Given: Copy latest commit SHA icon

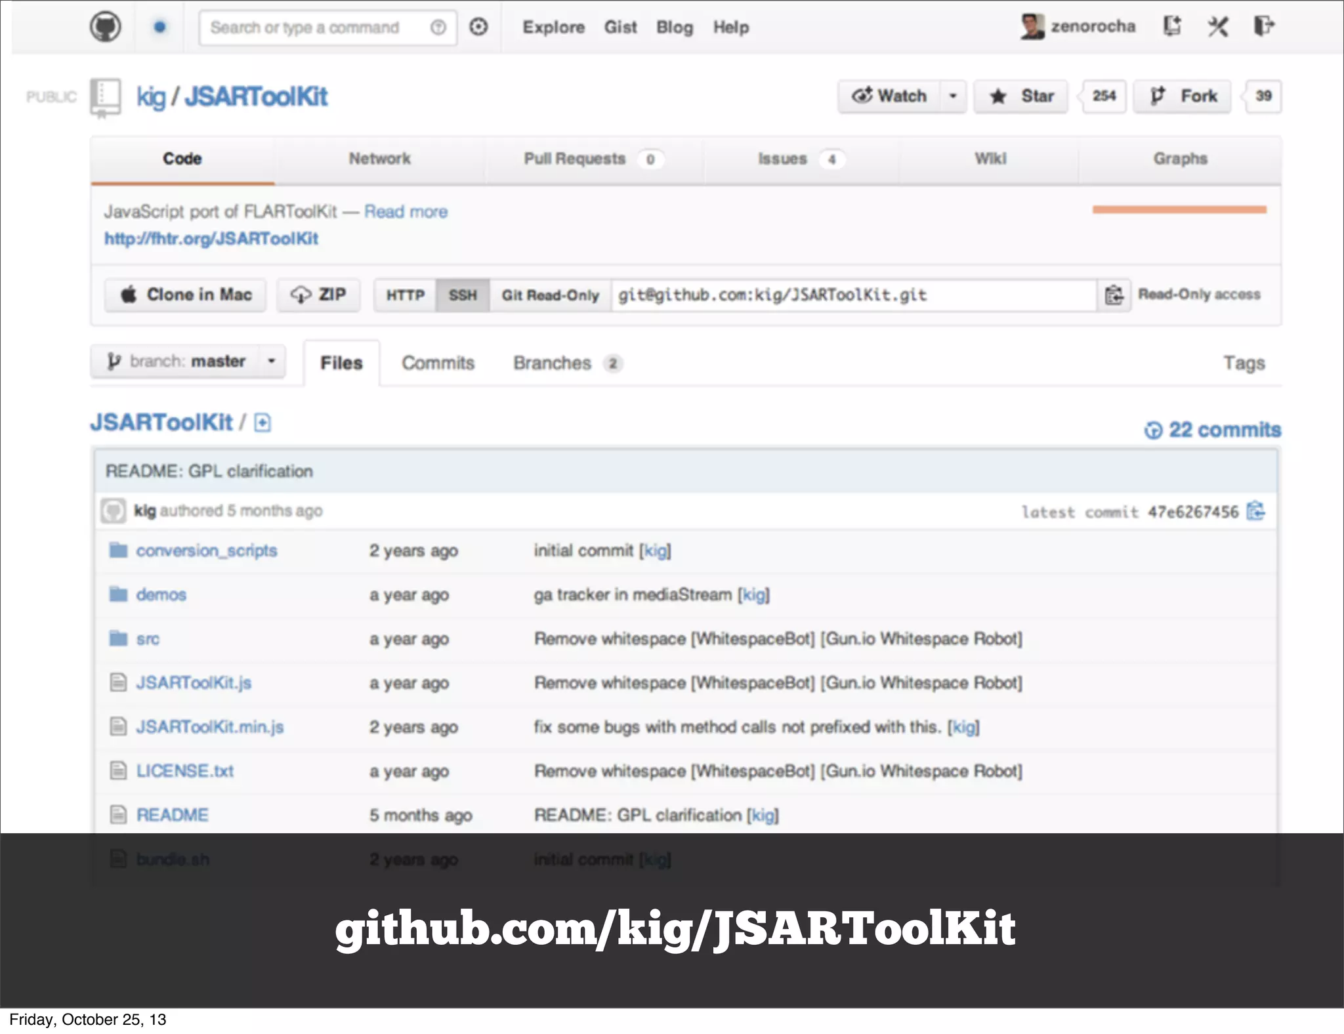Looking at the screenshot, I should pyautogui.click(x=1255, y=511).
